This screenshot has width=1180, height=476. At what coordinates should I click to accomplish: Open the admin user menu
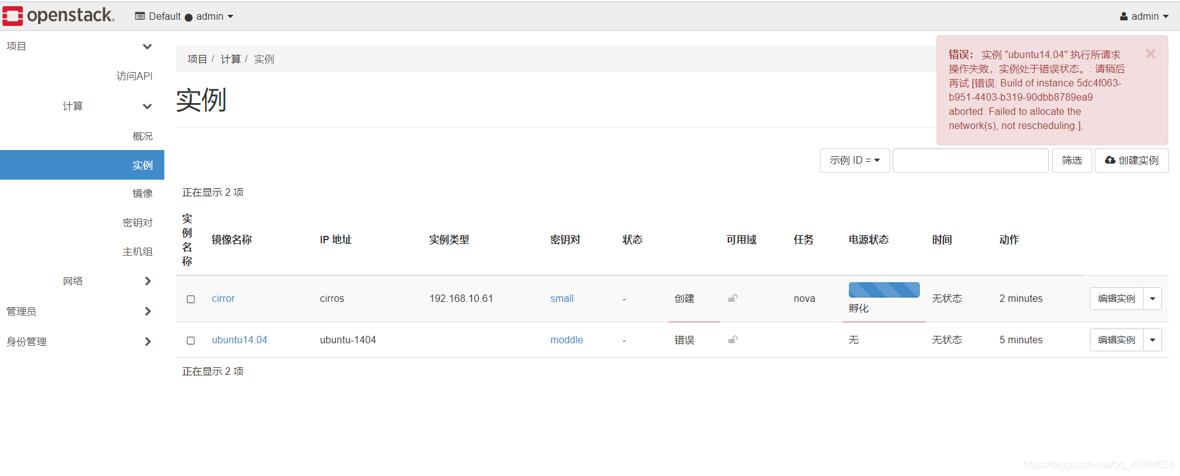[x=1144, y=17]
